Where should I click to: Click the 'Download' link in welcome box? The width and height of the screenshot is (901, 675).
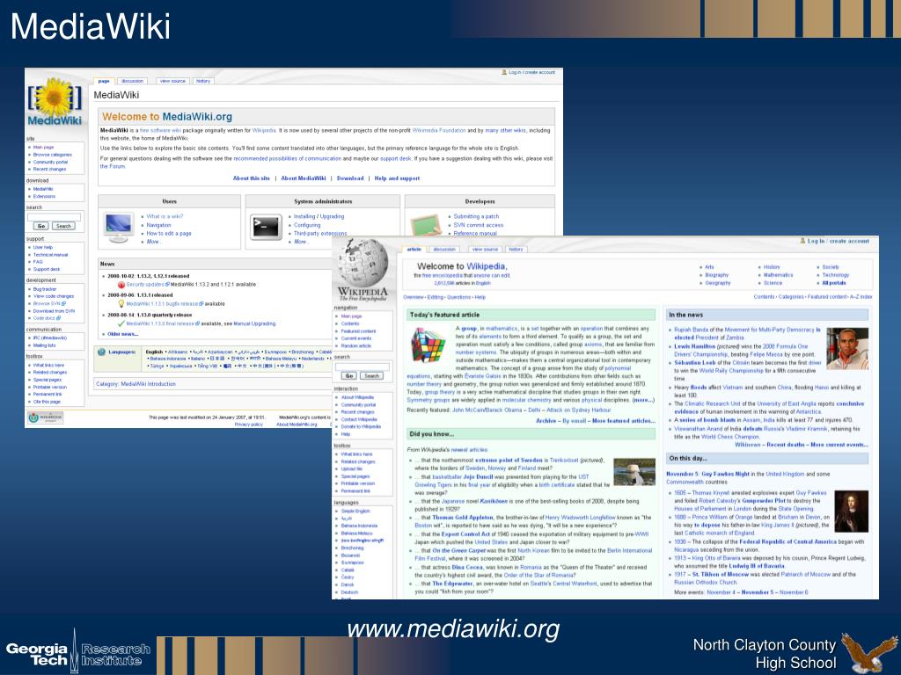(x=350, y=178)
